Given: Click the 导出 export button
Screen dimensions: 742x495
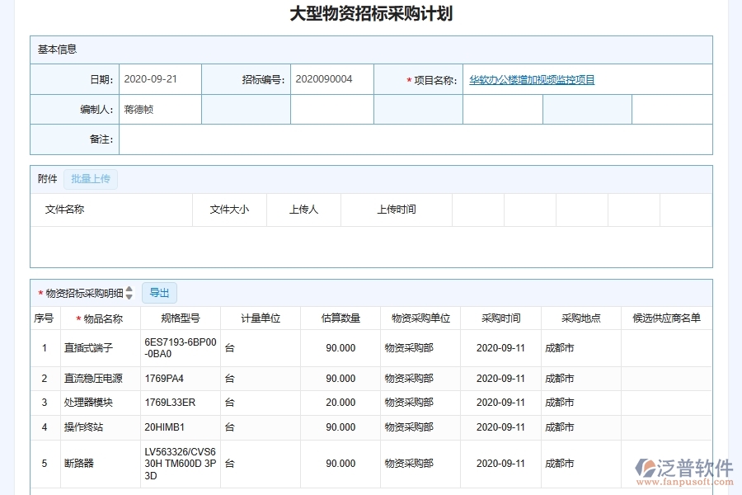Looking at the screenshot, I should pyautogui.click(x=159, y=292).
